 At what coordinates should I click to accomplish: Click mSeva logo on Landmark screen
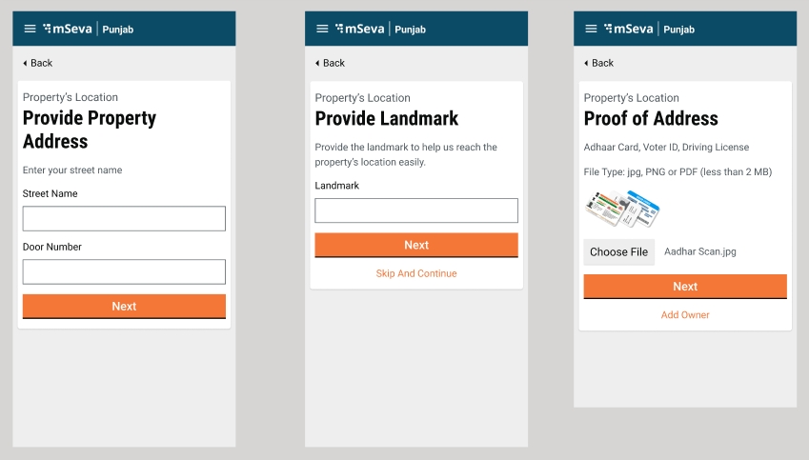tap(359, 29)
